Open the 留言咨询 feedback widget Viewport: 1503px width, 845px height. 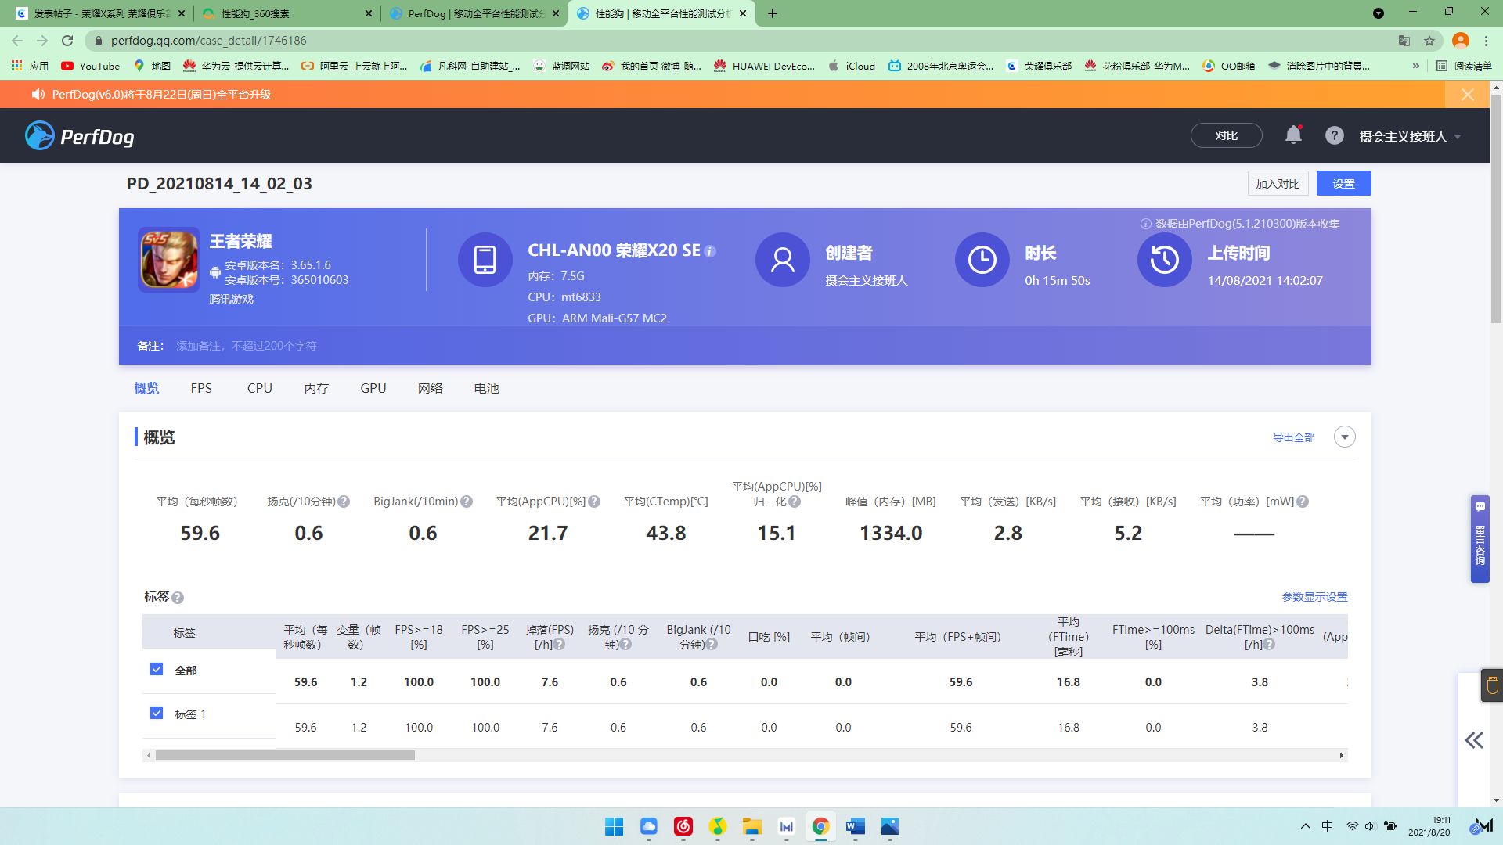(1480, 538)
